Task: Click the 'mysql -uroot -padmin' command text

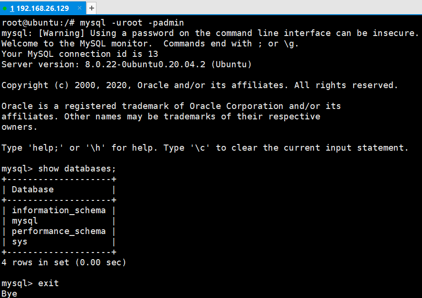Action: pos(132,23)
